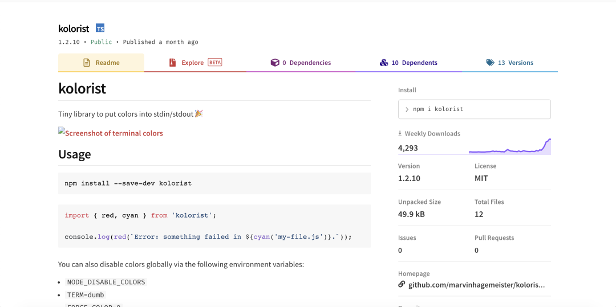Click the weekly downloads sparkline chart
The width and height of the screenshot is (616, 307).
[509, 146]
